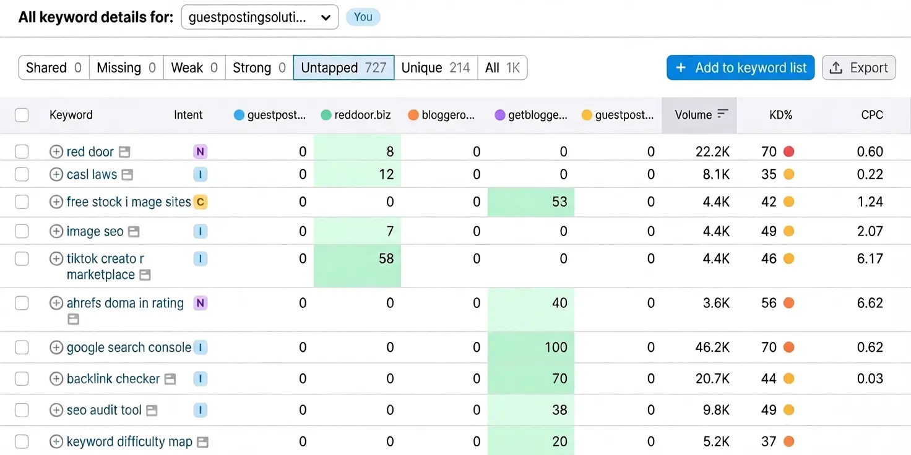Screen dimensions: 911x455
Task: Open SERP snapshot icon for keyword difficulty map
Action: pos(202,442)
